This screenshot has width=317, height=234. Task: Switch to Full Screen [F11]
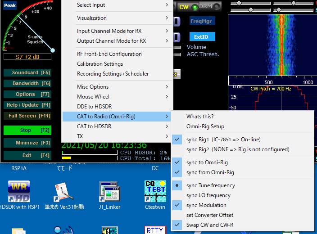click(27, 116)
